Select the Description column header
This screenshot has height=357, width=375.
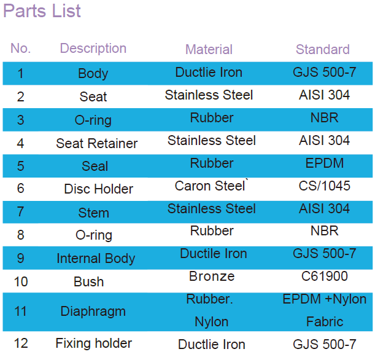pyautogui.click(x=93, y=49)
